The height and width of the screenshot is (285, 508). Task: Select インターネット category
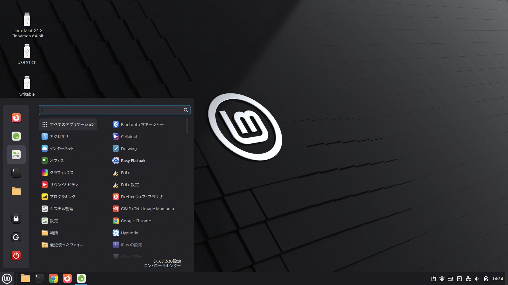pos(68,149)
